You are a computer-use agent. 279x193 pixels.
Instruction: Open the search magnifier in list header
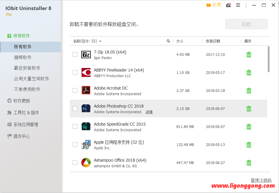168,41
